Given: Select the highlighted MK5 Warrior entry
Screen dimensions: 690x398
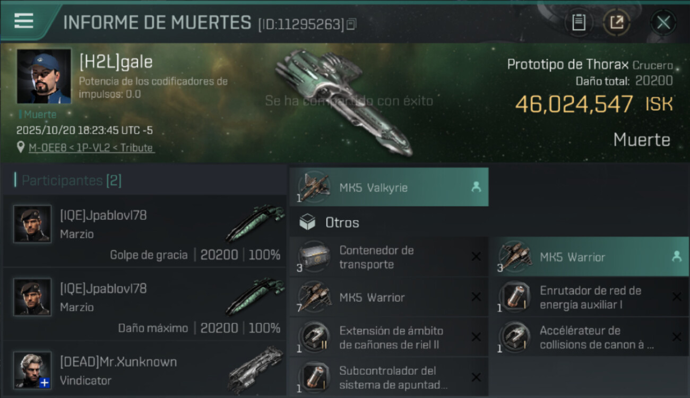Looking at the screenshot, I should click(589, 257).
